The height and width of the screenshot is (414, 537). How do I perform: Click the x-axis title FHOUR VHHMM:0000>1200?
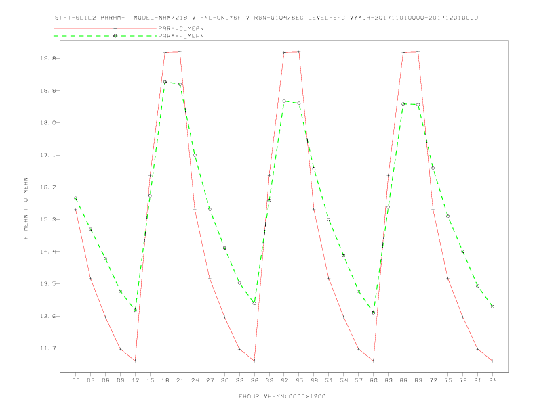pos(282,396)
